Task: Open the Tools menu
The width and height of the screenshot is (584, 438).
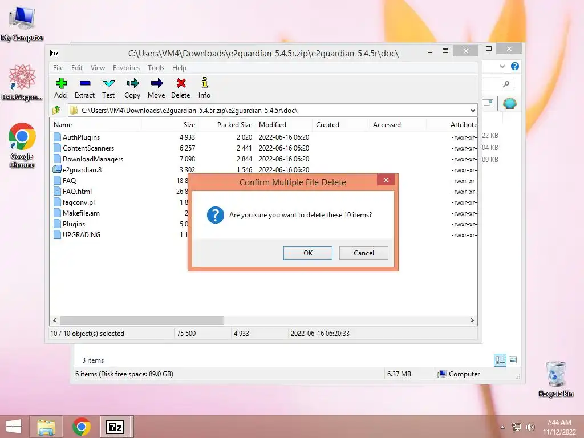Action: pyautogui.click(x=156, y=67)
